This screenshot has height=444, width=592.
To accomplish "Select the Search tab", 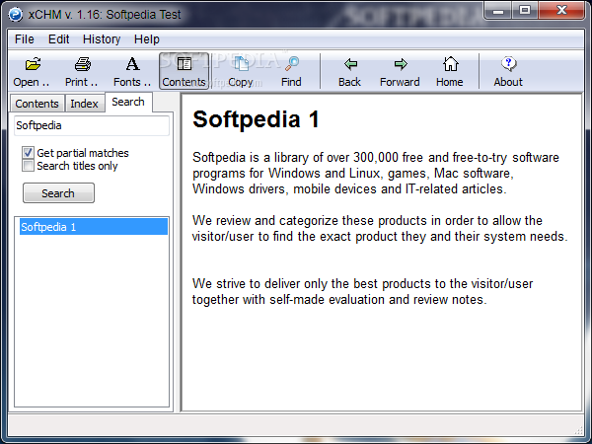I will (128, 102).
